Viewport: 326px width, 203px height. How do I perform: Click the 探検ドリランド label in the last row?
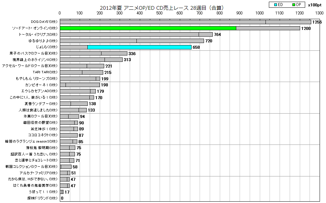point(43,198)
